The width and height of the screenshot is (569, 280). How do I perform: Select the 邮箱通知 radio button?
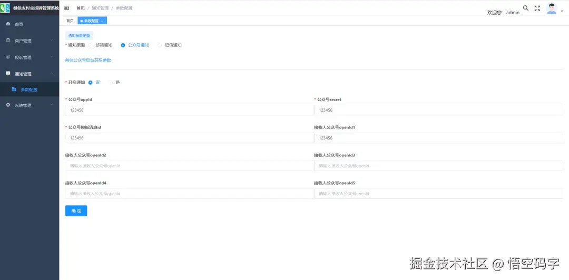90,45
